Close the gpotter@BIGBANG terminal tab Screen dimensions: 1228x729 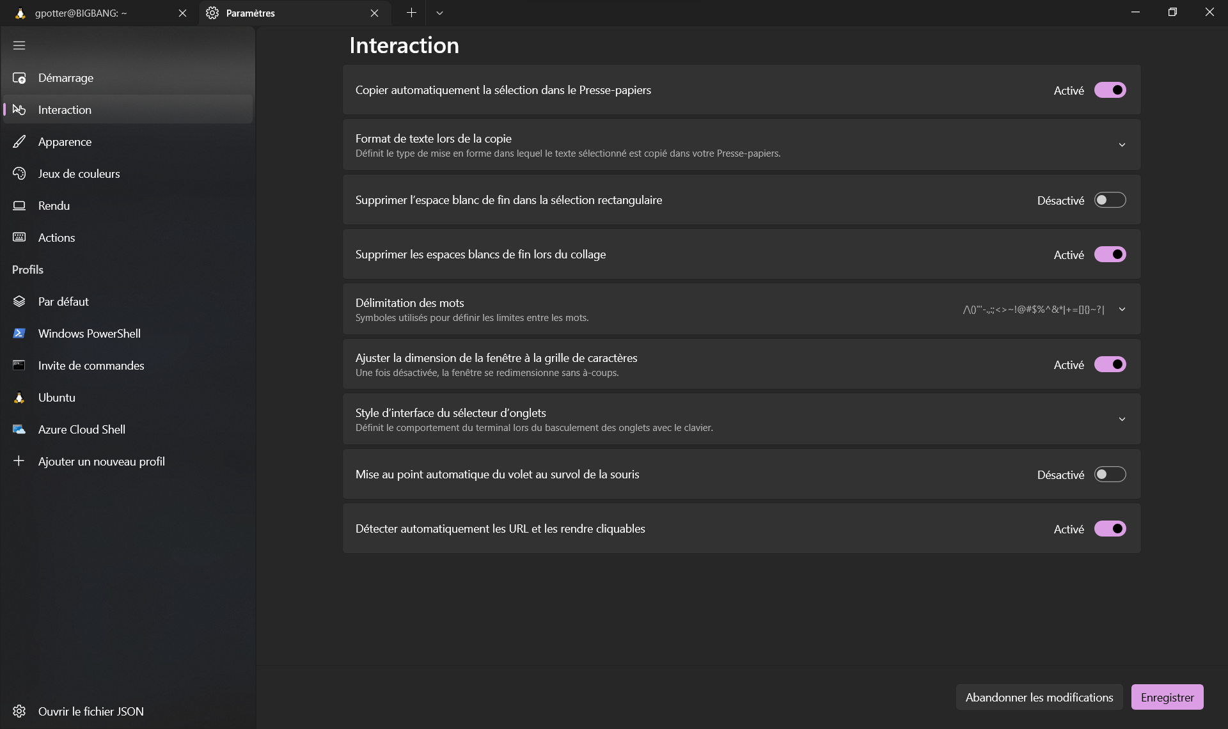pyautogui.click(x=182, y=13)
